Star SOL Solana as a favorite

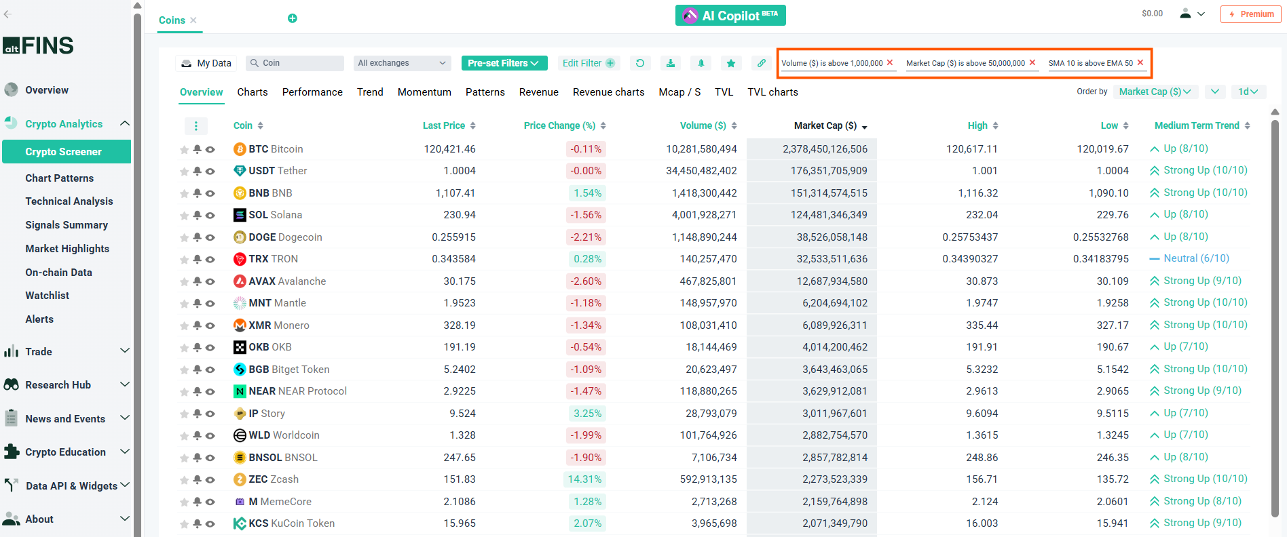coord(184,216)
